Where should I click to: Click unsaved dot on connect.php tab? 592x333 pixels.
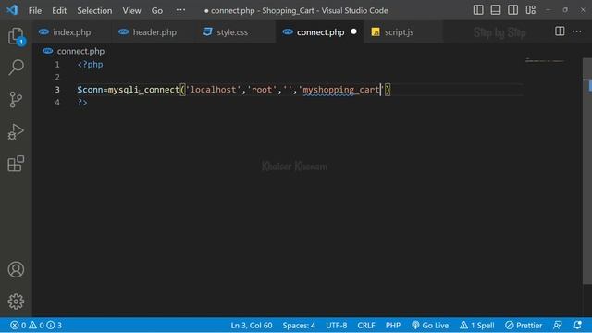tap(353, 31)
